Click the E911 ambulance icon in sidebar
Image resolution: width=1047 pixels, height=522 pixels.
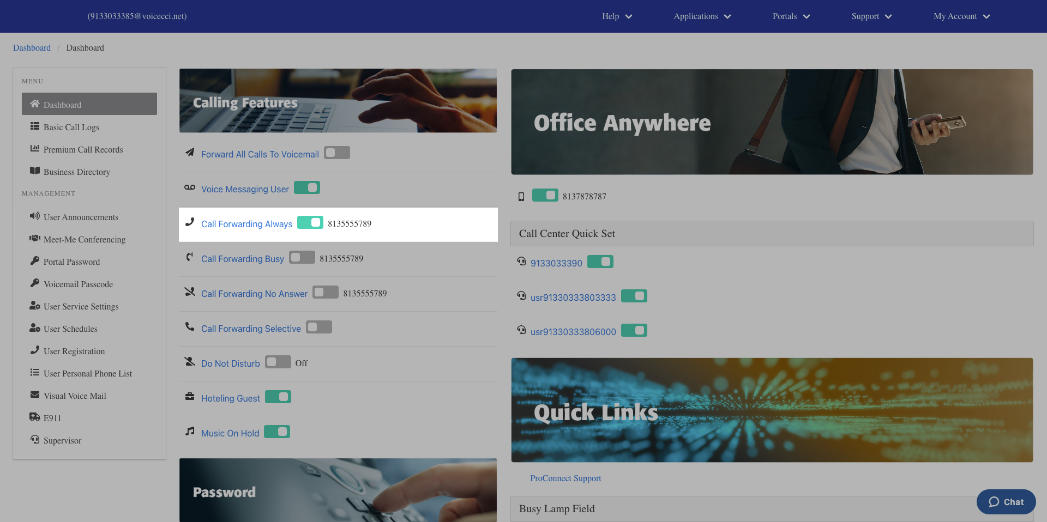coord(35,417)
